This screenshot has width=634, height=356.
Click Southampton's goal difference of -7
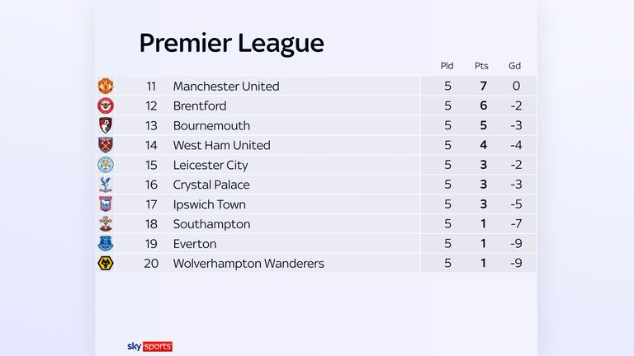[516, 224]
